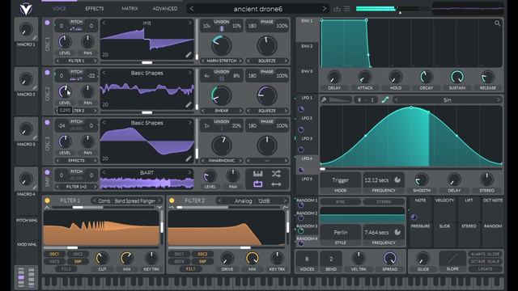Enable OSC2 input on Filter 2
This screenshot has width=518, height=291.
[202, 254]
